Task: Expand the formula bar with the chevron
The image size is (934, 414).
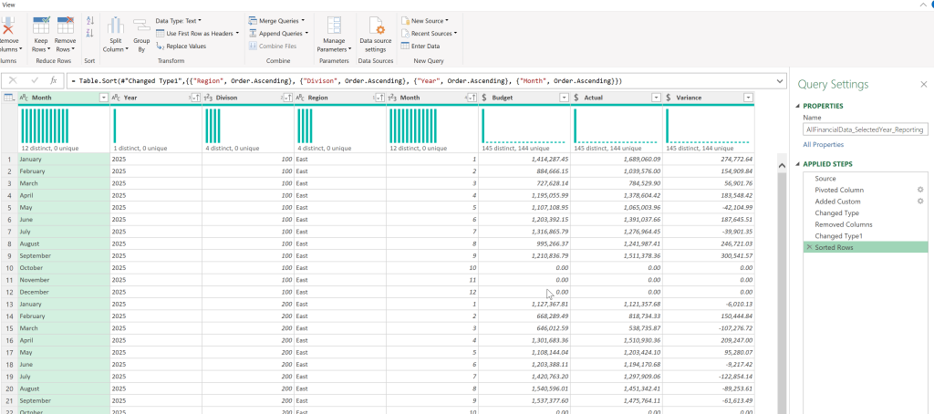Action: point(780,80)
